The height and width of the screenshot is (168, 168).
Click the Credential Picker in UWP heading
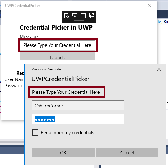pyautogui.click(x=56, y=27)
